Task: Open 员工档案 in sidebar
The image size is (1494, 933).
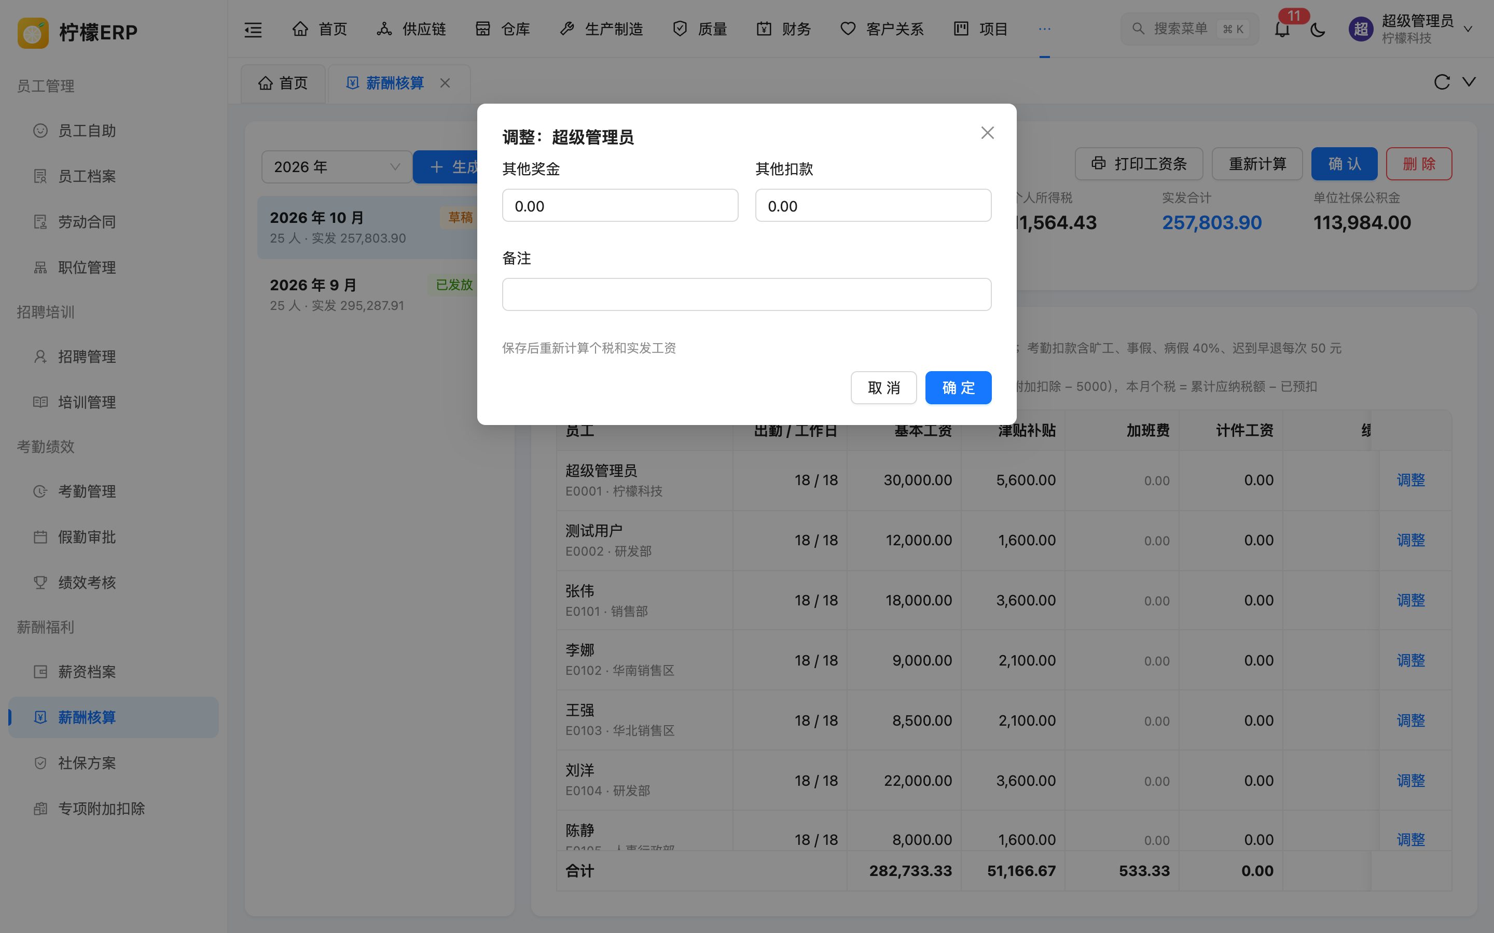Action: [x=114, y=176]
